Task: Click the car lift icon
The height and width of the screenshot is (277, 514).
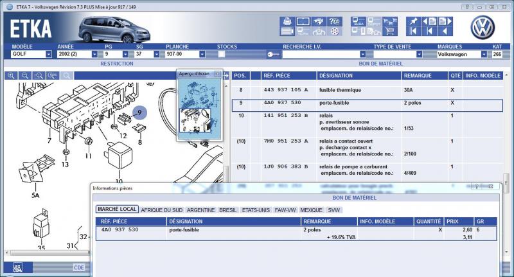Action: [319, 31]
